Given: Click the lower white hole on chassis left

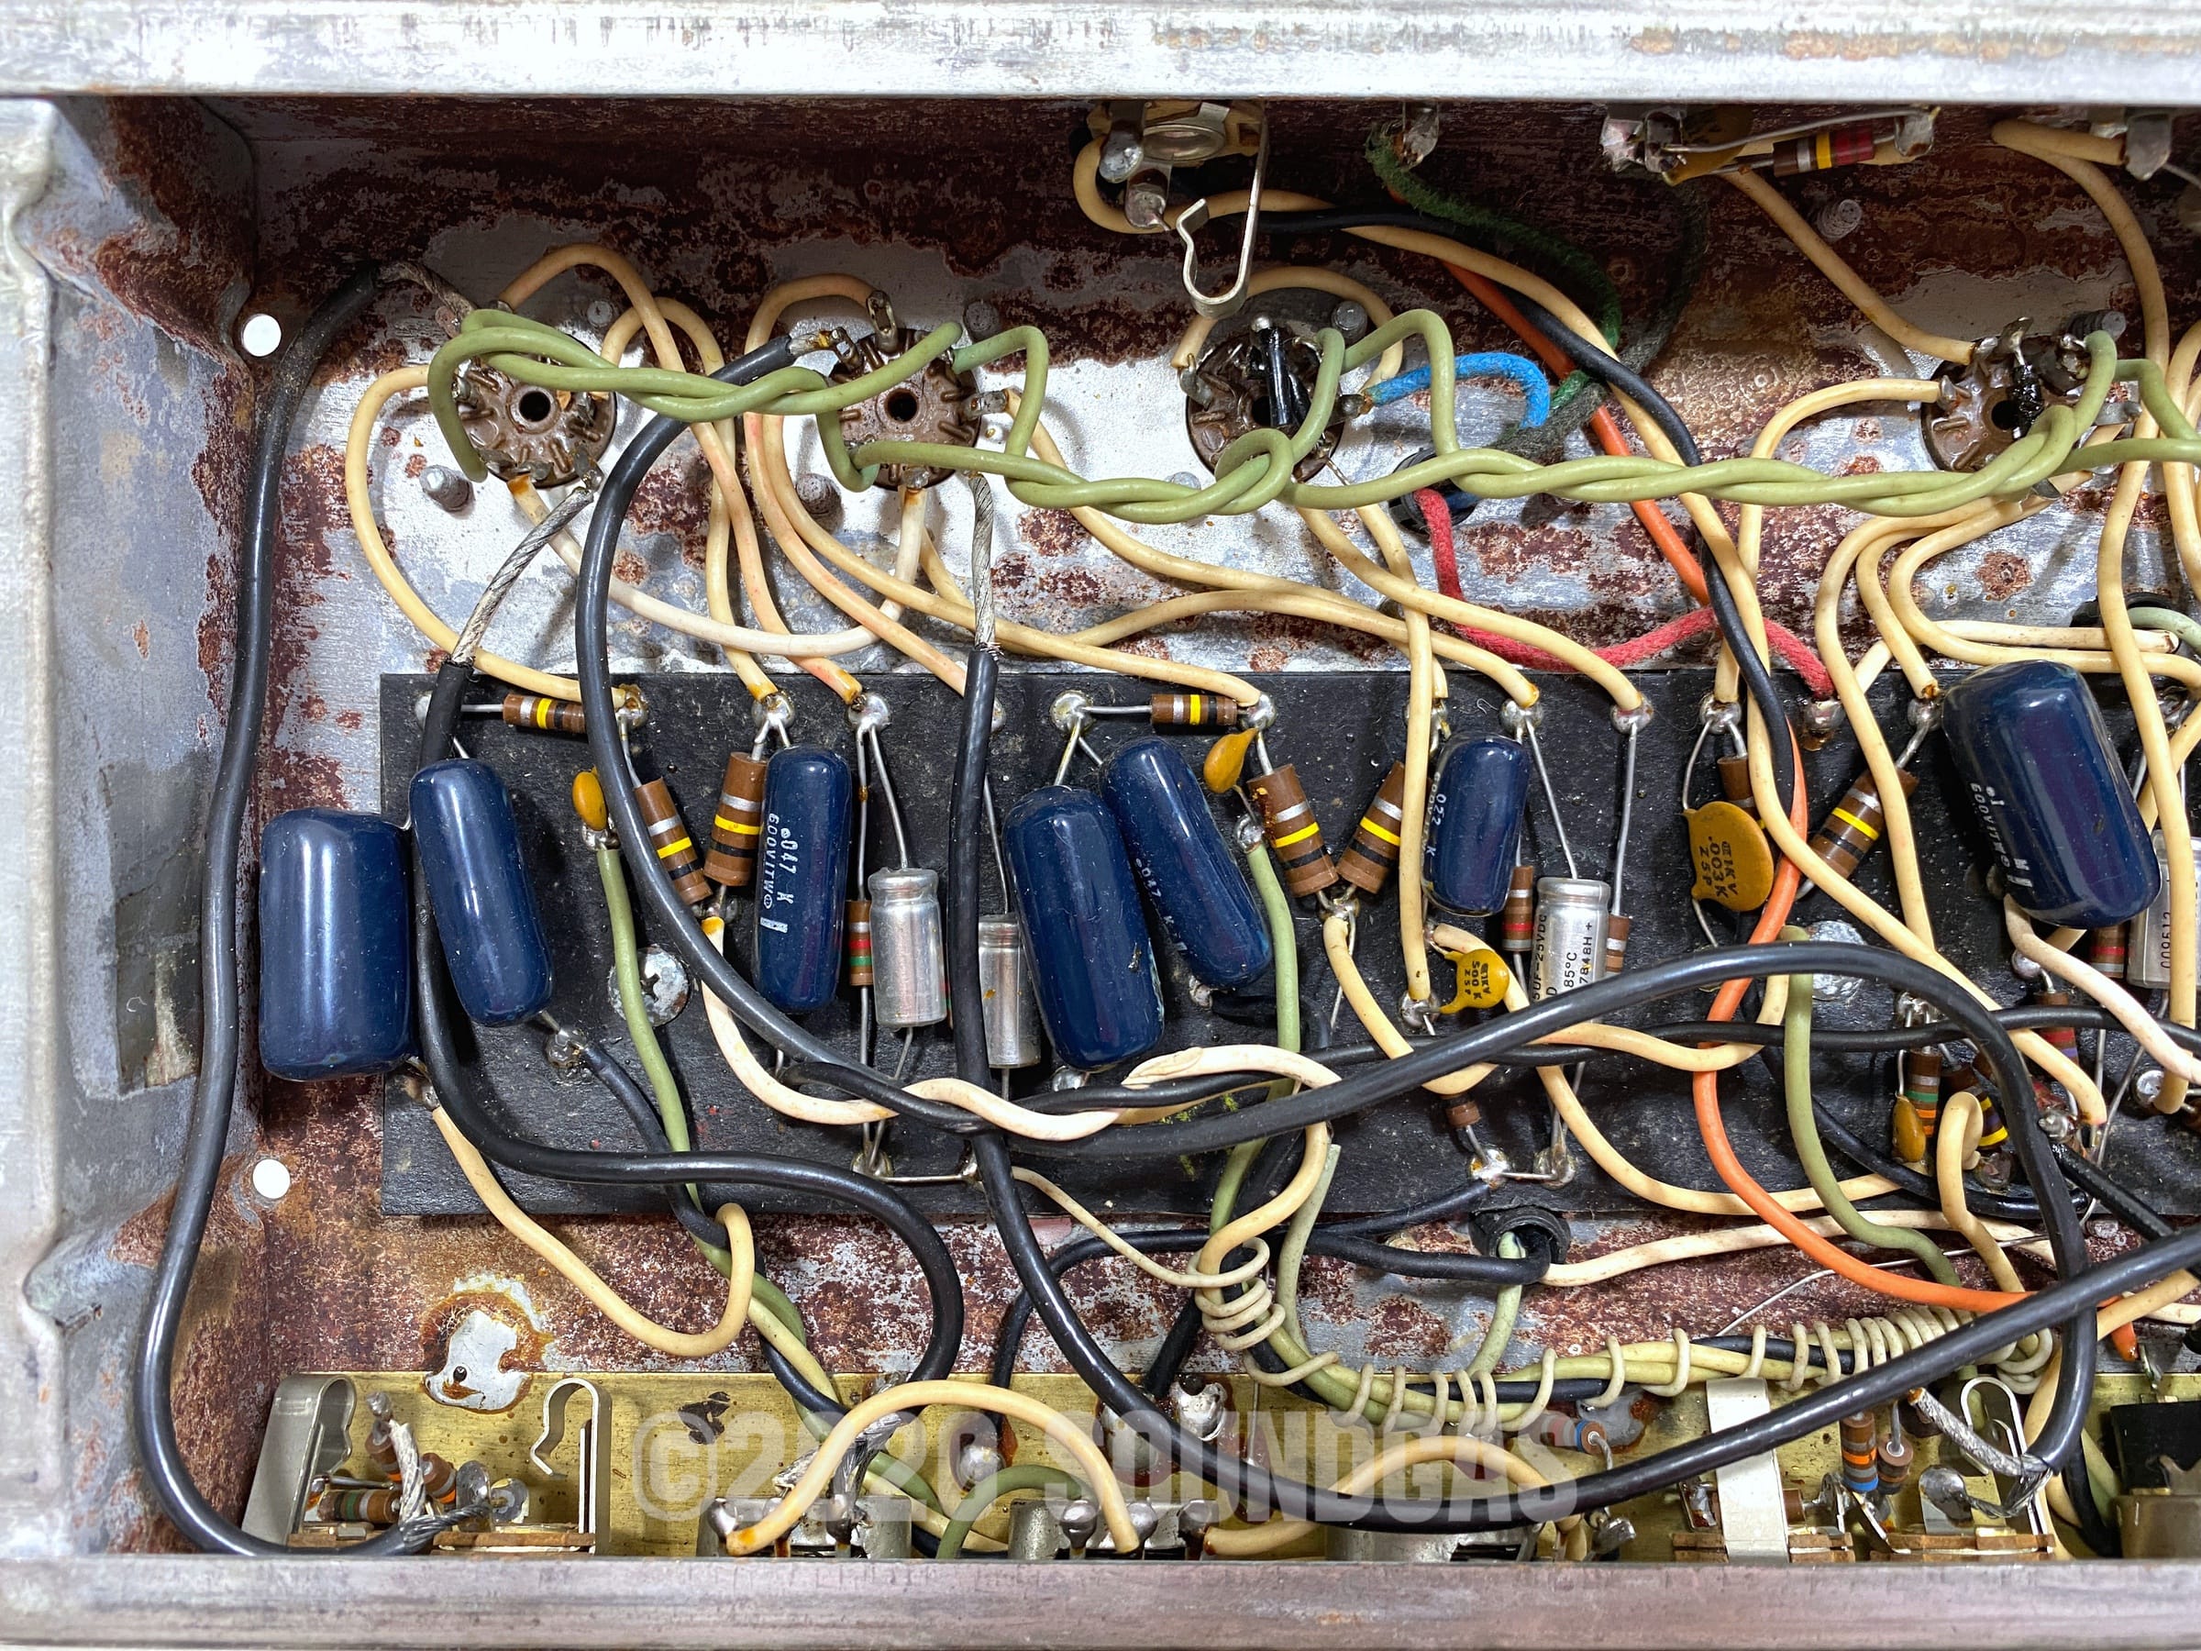Looking at the screenshot, I should (x=271, y=1180).
